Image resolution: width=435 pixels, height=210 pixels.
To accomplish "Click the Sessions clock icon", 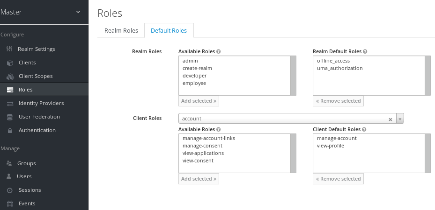I will tap(10, 190).
